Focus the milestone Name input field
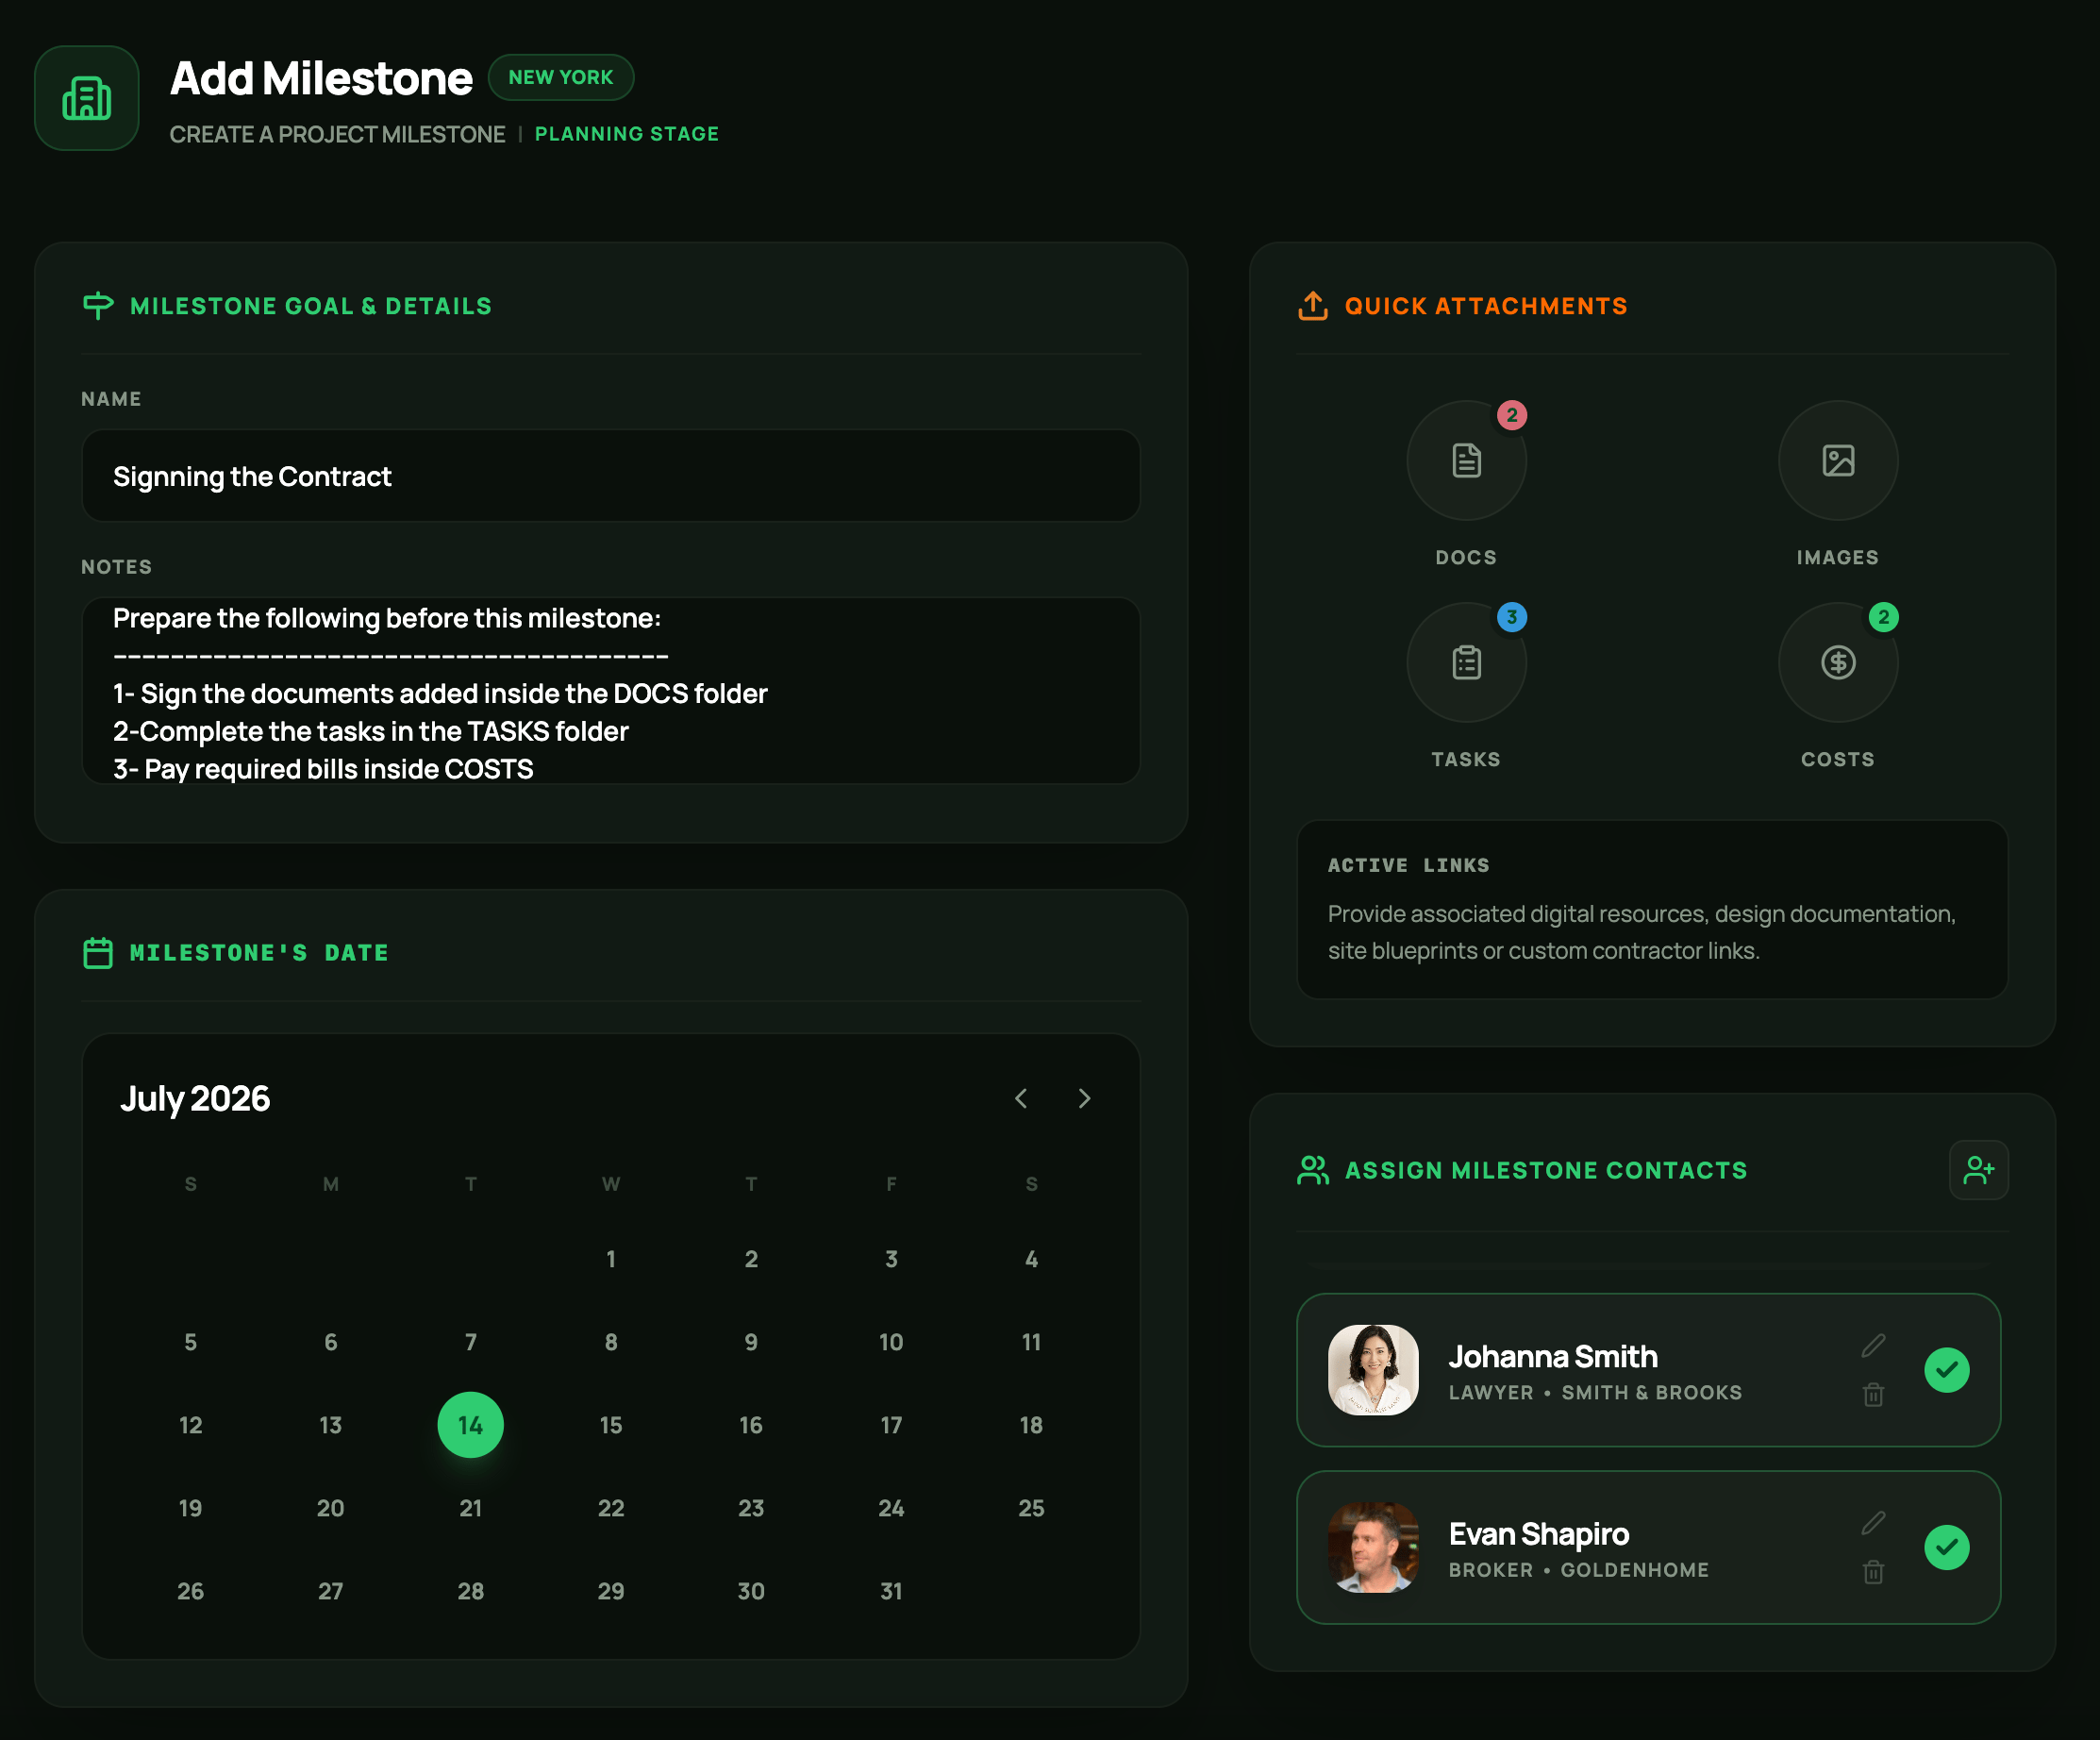 click(x=611, y=476)
